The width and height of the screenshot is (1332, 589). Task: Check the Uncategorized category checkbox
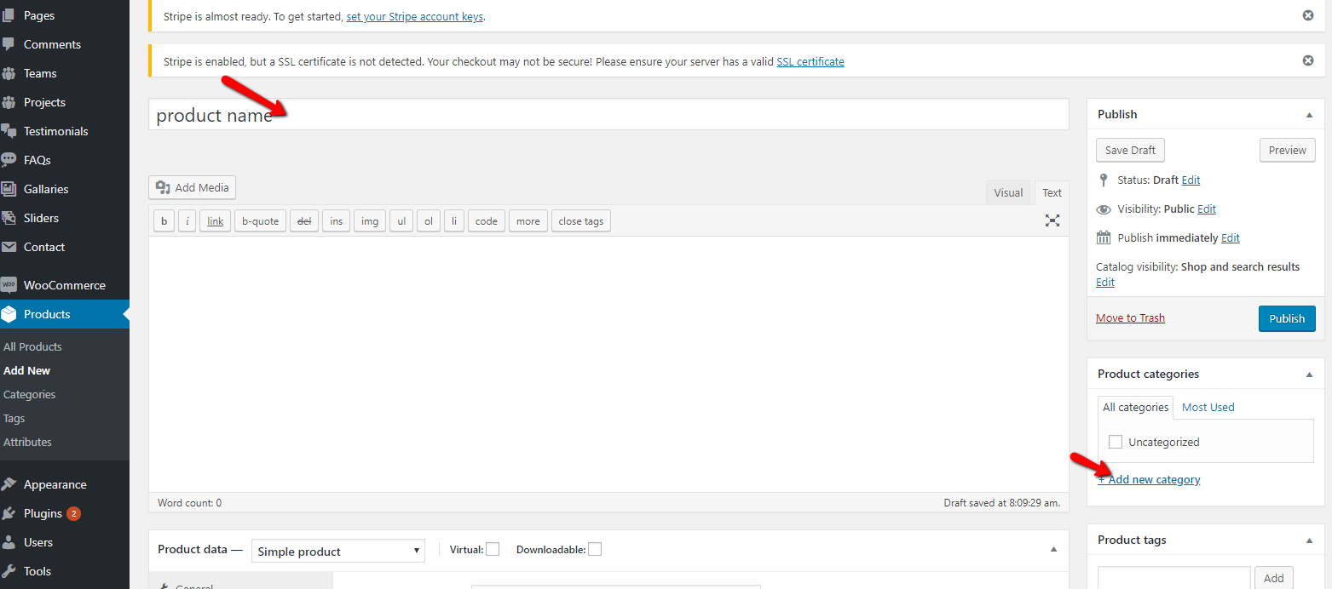click(1116, 442)
